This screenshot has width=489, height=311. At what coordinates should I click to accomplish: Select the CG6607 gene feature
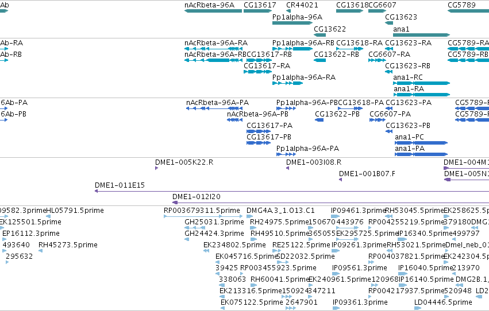click(x=378, y=11)
